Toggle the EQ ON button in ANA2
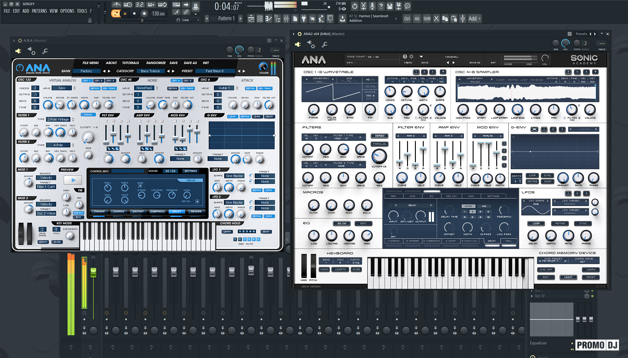 342,224
